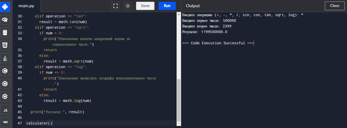Switch to the JS compiler
The width and height of the screenshot is (347, 128).
[x=5, y=109]
